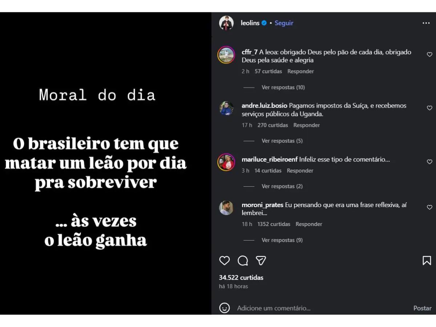Screen dimensions: 436x327
Task: Show the 9 replies under moroni_prates
Action: 282,240
